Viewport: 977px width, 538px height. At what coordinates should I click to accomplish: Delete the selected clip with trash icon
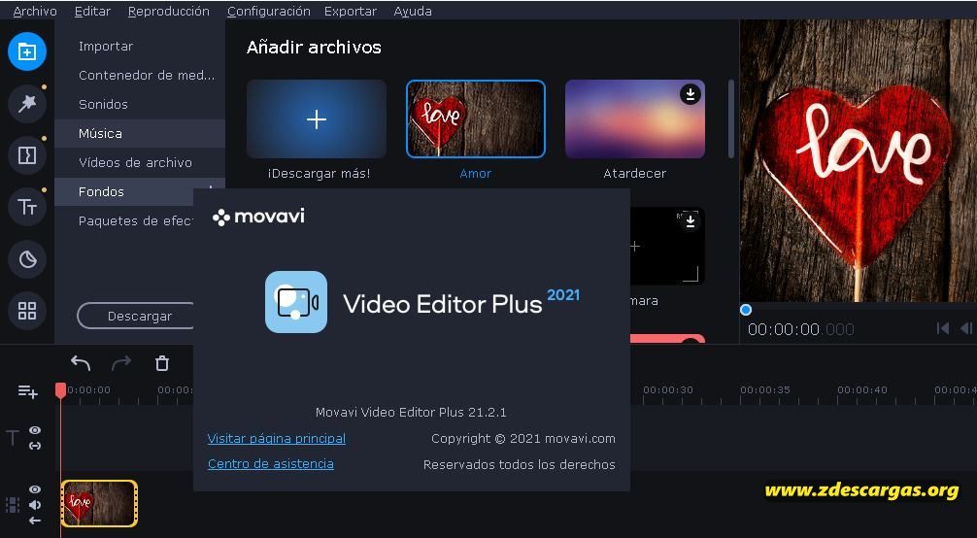(x=162, y=363)
